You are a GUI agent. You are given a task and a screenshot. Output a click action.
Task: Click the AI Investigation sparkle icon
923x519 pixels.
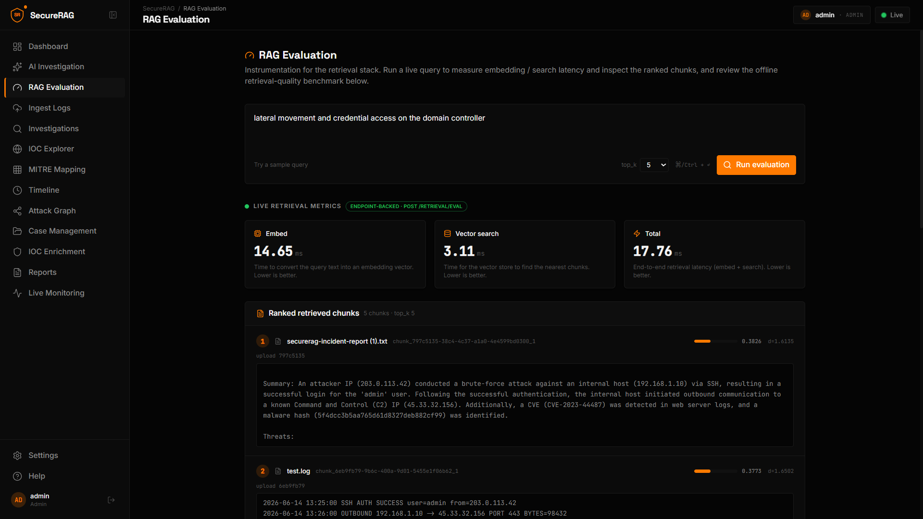[17, 67]
